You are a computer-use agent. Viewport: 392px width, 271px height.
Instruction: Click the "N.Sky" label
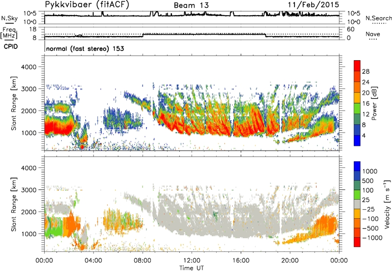pyautogui.click(x=9, y=18)
